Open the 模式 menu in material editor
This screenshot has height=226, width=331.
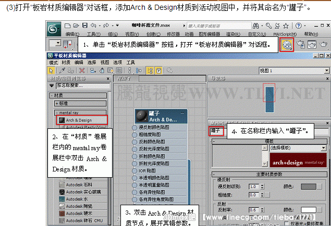pos(53,62)
